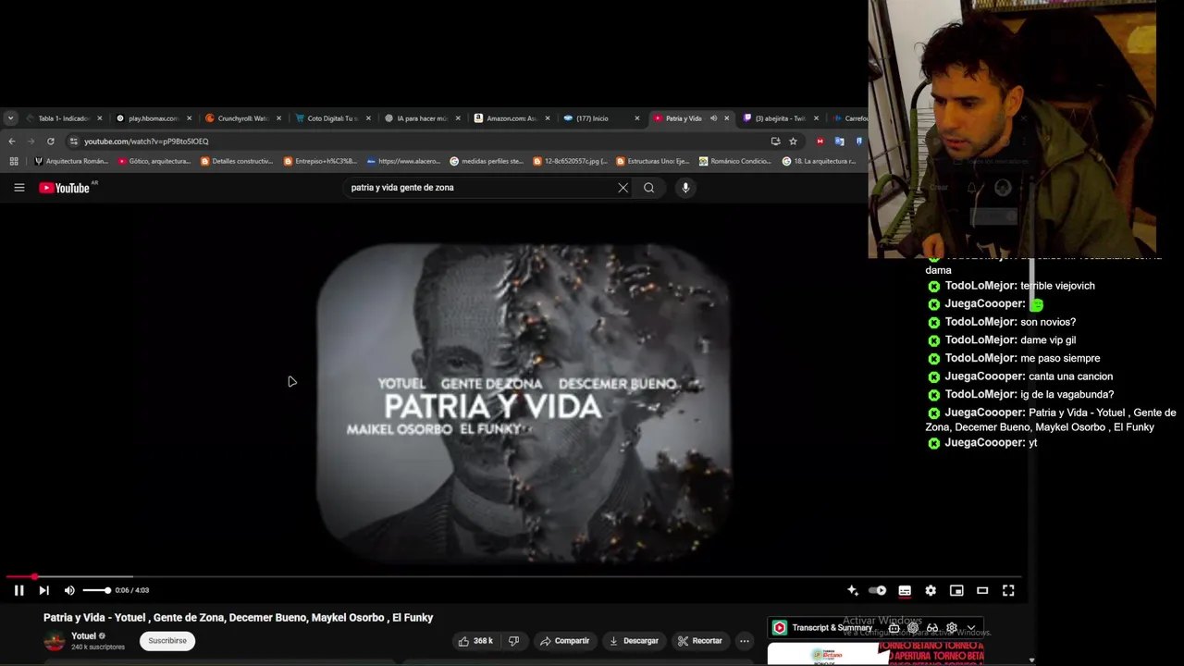Image resolution: width=1184 pixels, height=666 pixels.
Task: Go to YouTube home via logo
Action: tap(65, 188)
